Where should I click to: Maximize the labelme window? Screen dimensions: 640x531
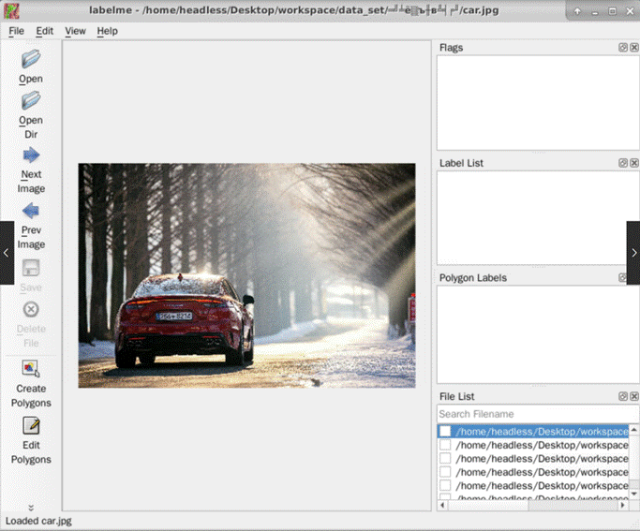(612, 11)
